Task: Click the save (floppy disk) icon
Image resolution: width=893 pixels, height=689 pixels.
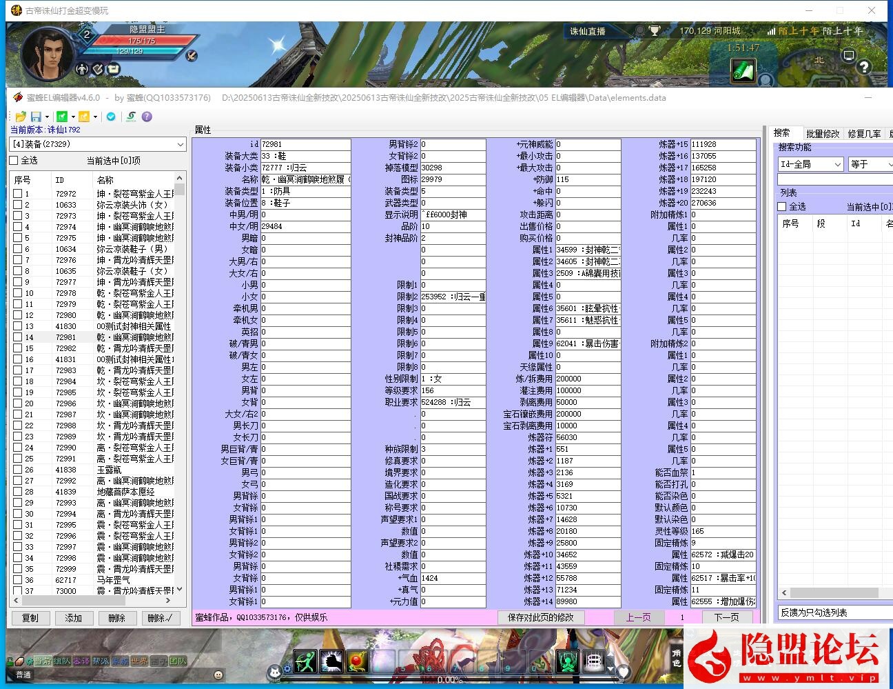Action: [37, 117]
